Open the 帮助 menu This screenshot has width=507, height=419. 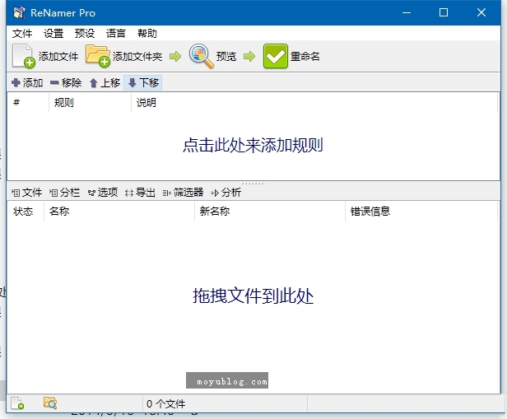(x=147, y=33)
